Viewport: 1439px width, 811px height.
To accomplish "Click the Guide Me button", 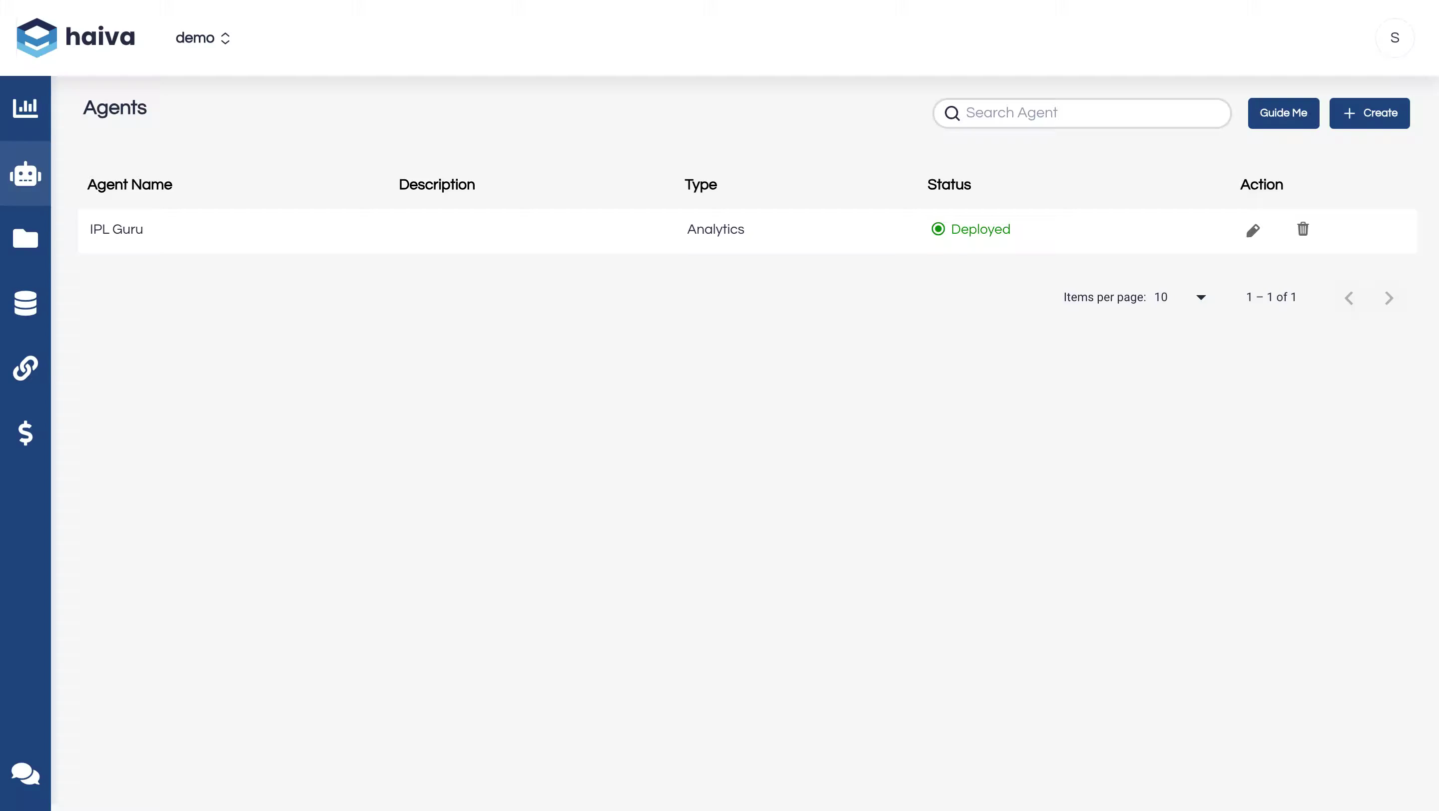I will (1283, 113).
